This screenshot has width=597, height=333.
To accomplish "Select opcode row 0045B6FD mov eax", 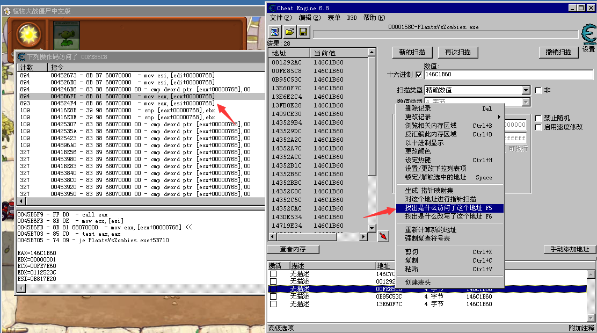I will pyautogui.click(x=141, y=96).
